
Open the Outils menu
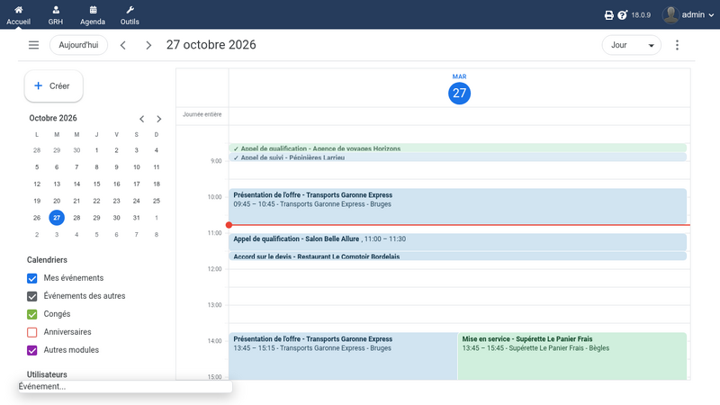(x=130, y=15)
